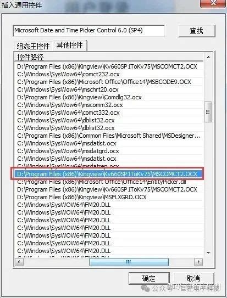Click the horizontal scrollbar thumb

pos(129,262)
